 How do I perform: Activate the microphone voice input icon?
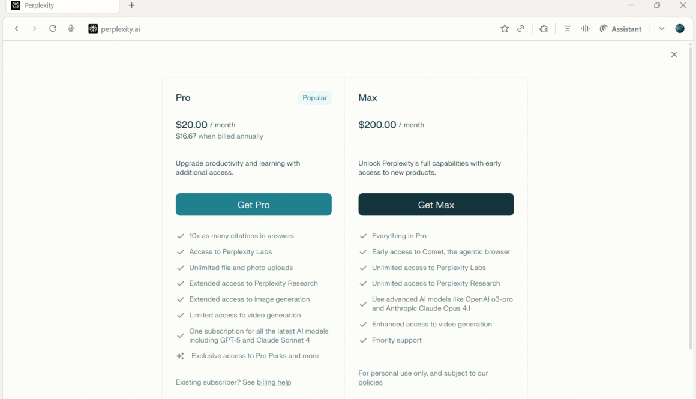[71, 29]
